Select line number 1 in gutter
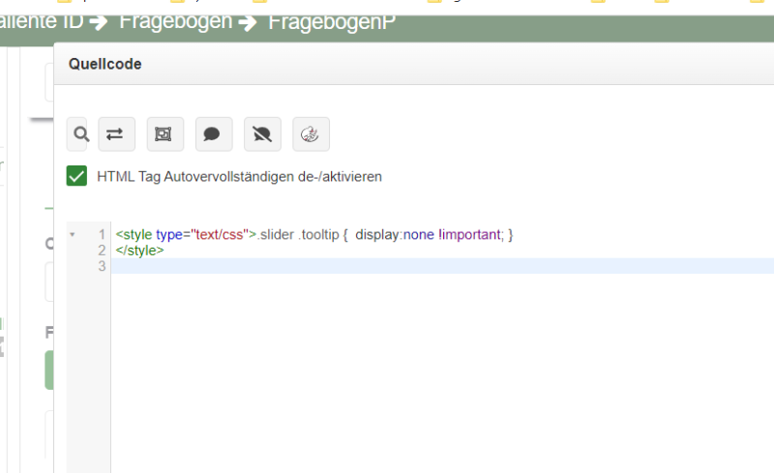 click(x=101, y=235)
